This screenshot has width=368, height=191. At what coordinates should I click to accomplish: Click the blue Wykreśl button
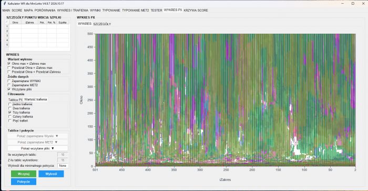51,174
